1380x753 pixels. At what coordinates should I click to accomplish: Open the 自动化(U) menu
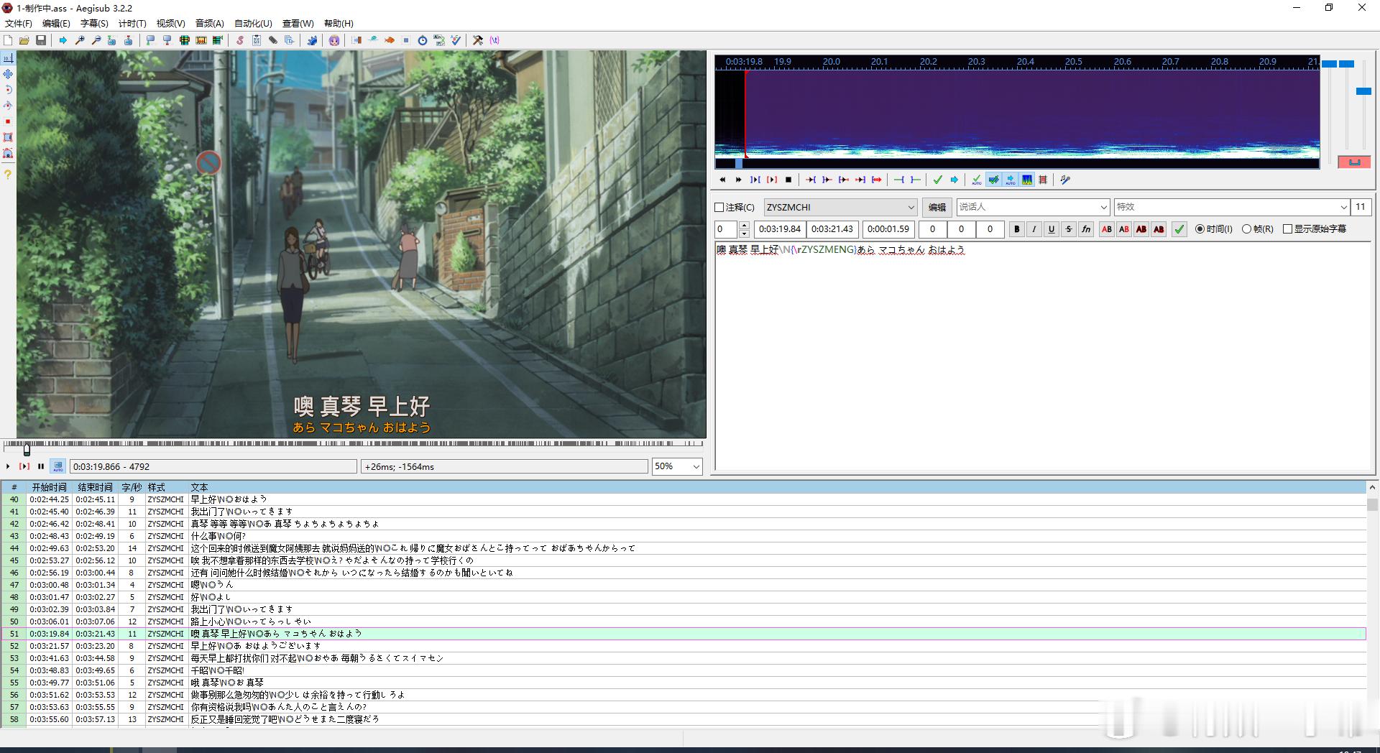[253, 24]
